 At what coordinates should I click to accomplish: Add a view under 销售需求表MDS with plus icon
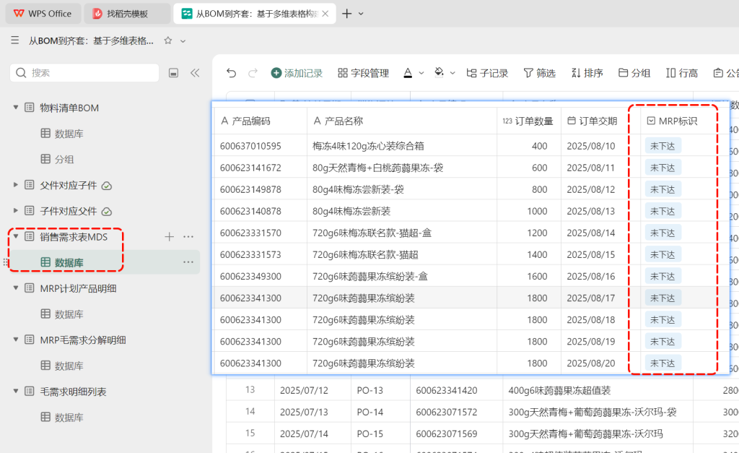(x=169, y=237)
